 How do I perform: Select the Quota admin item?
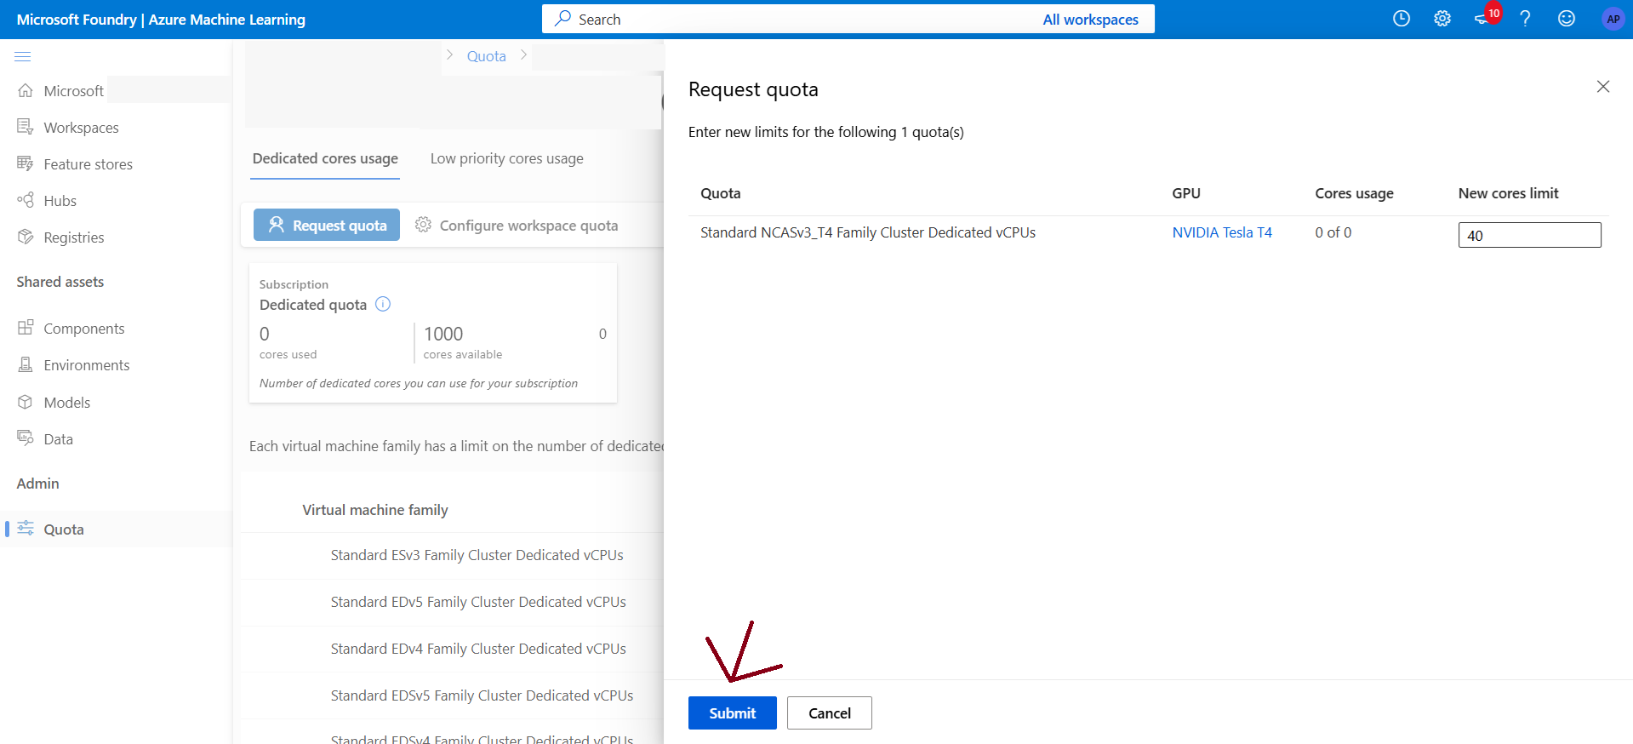point(64,529)
